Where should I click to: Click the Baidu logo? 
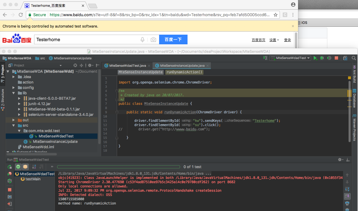tap(17, 39)
